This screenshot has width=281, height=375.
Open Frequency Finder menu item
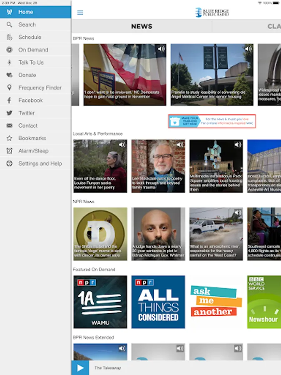[35, 87]
